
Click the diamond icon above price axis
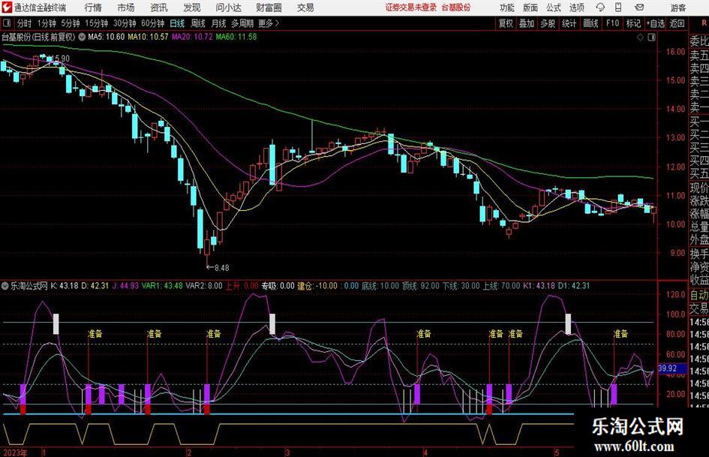click(x=640, y=38)
